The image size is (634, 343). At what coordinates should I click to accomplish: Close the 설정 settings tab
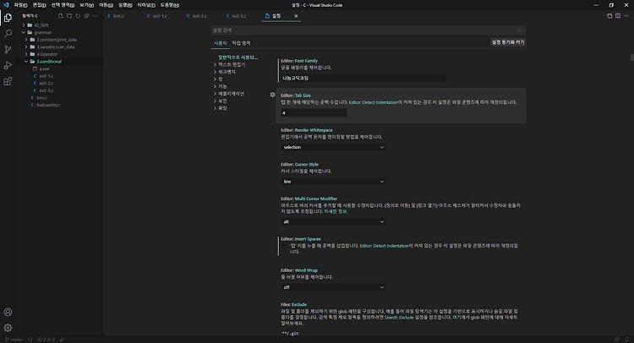coord(296,16)
